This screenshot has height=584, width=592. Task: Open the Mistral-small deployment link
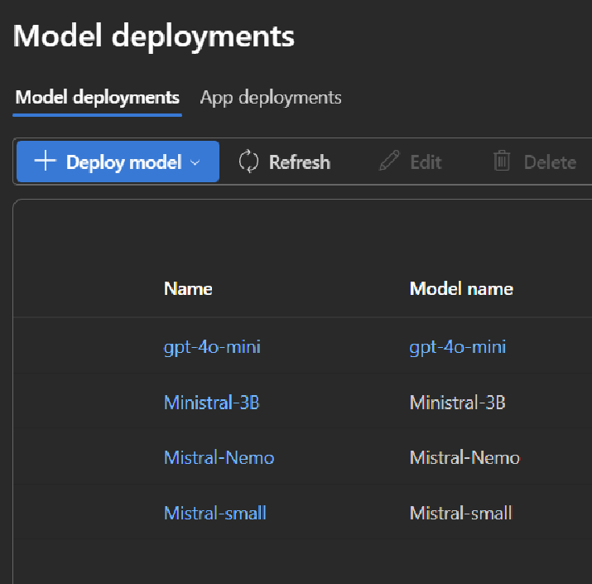click(x=215, y=514)
